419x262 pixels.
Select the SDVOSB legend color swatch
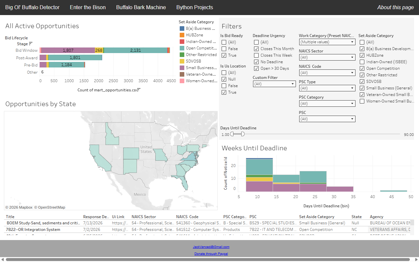click(182, 61)
